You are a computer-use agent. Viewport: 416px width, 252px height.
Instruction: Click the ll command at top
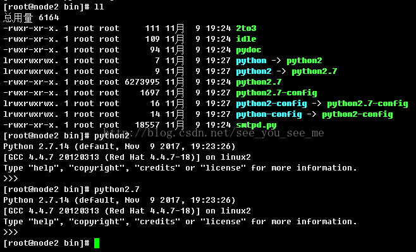pos(99,7)
